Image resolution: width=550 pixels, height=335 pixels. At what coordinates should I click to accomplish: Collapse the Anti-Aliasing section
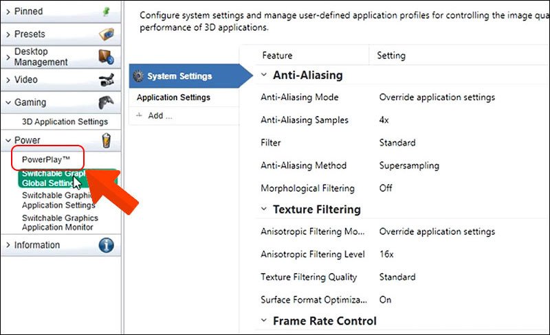(264, 76)
